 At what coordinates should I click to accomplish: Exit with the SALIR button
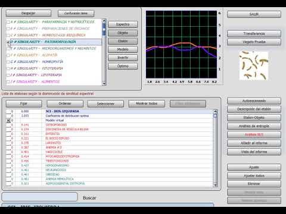pos(254,14)
